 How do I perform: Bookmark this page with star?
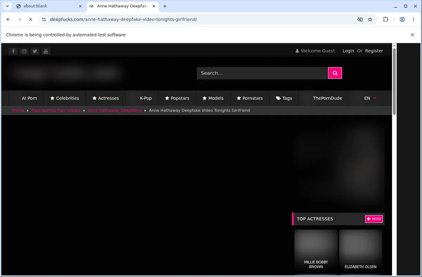coord(370,20)
